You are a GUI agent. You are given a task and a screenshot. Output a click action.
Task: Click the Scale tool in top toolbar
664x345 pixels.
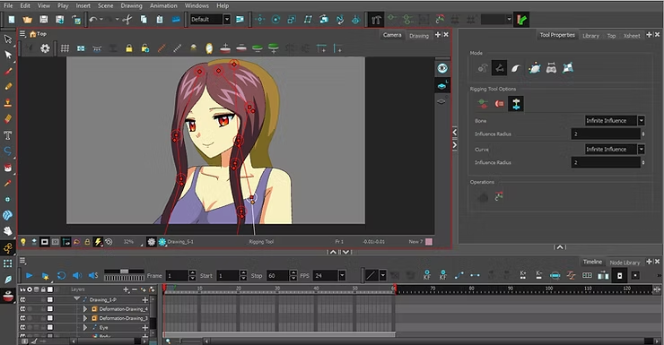coord(292,20)
